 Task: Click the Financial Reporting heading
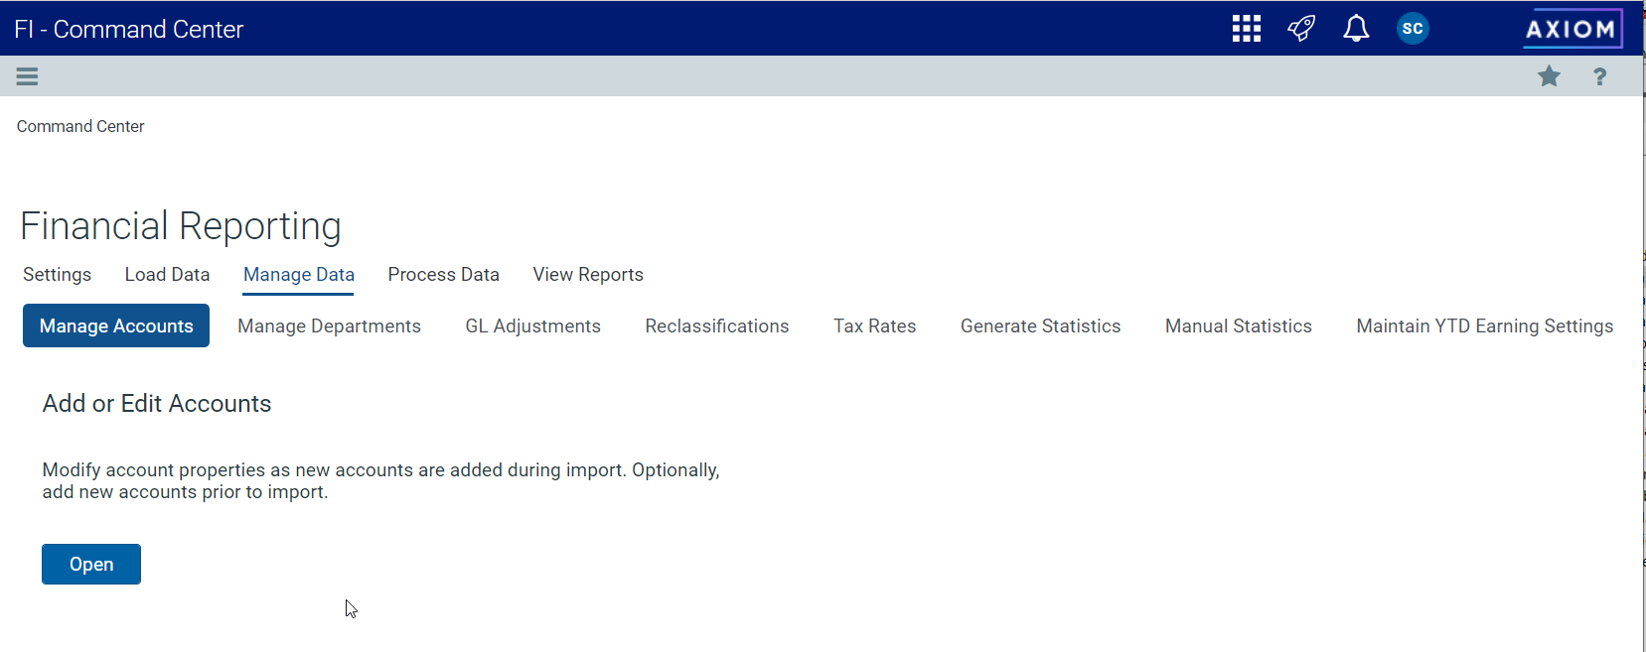(x=181, y=226)
